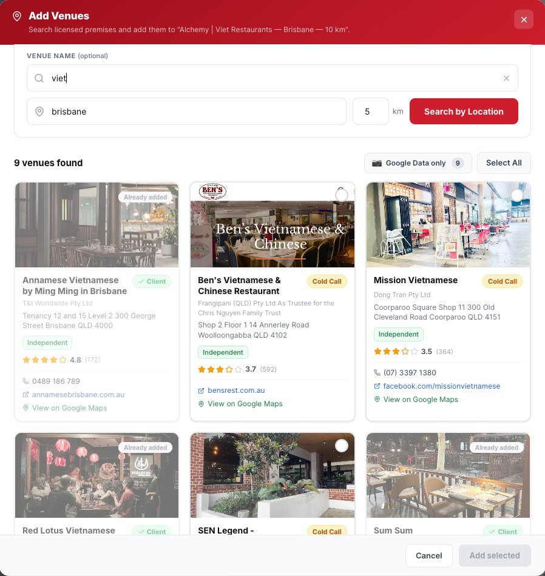545x576 pixels.
Task: Click the map pin icon beside Add Venues title
Action: pyautogui.click(x=17, y=16)
